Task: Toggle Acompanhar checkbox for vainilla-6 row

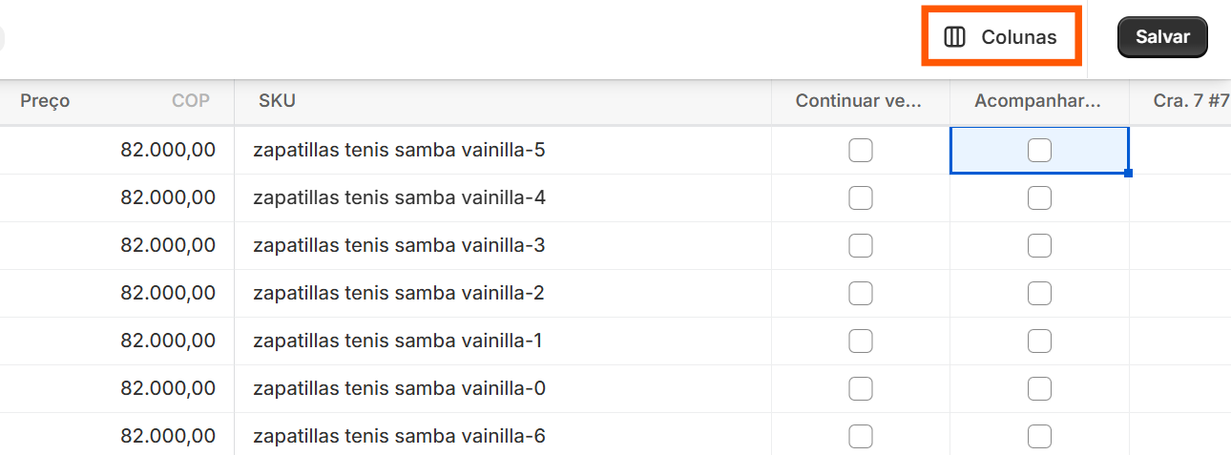Action: [x=1039, y=437]
